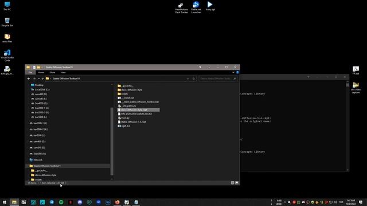Open Spotify from the taskbar
Image resolution: width=367 pixels, height=206 pixels.
(x=61, y=202)
